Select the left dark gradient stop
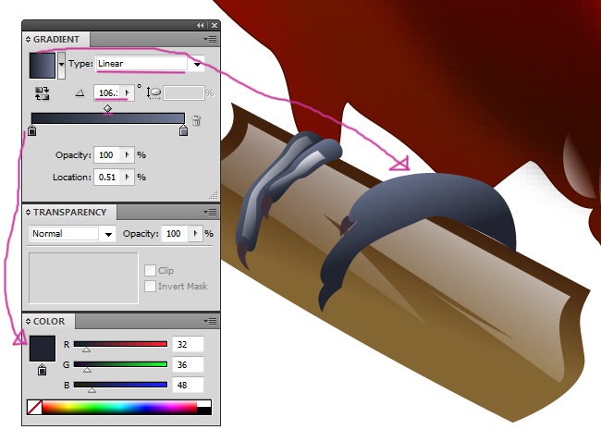Viewport: 601px width, 442px height. 32,131
